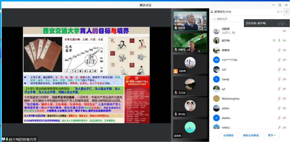Click the 解除全体静音 unmute all button

pyautogui.click(x=251, y=135)
